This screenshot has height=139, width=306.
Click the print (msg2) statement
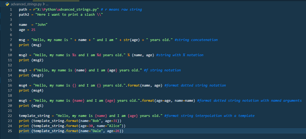tap(31, 60)
